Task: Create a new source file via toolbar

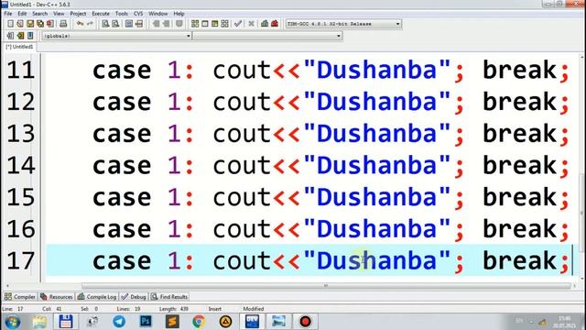Action: click(x=10, y=24)
